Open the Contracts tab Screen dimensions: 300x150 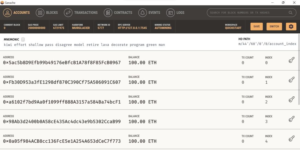tap(118, 12)
